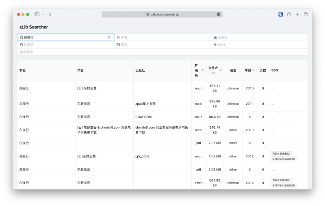
Task: Open a new tab with the plus icon
Action: click(x=297, y=14)
